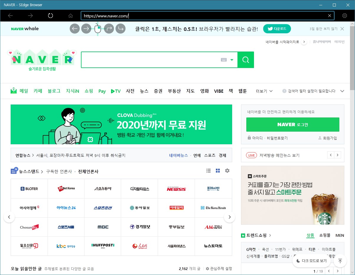Click the browser back arrow button
The height and width of the screenshot is (275, 355).
[x=10, y=16]
